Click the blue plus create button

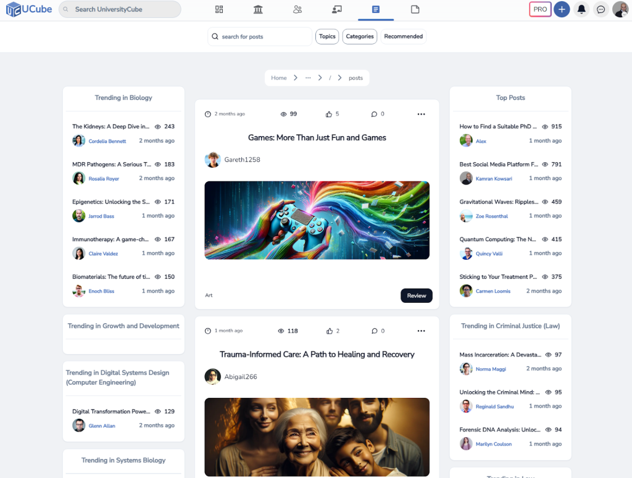pyautogui.click(x=561, y=9)
